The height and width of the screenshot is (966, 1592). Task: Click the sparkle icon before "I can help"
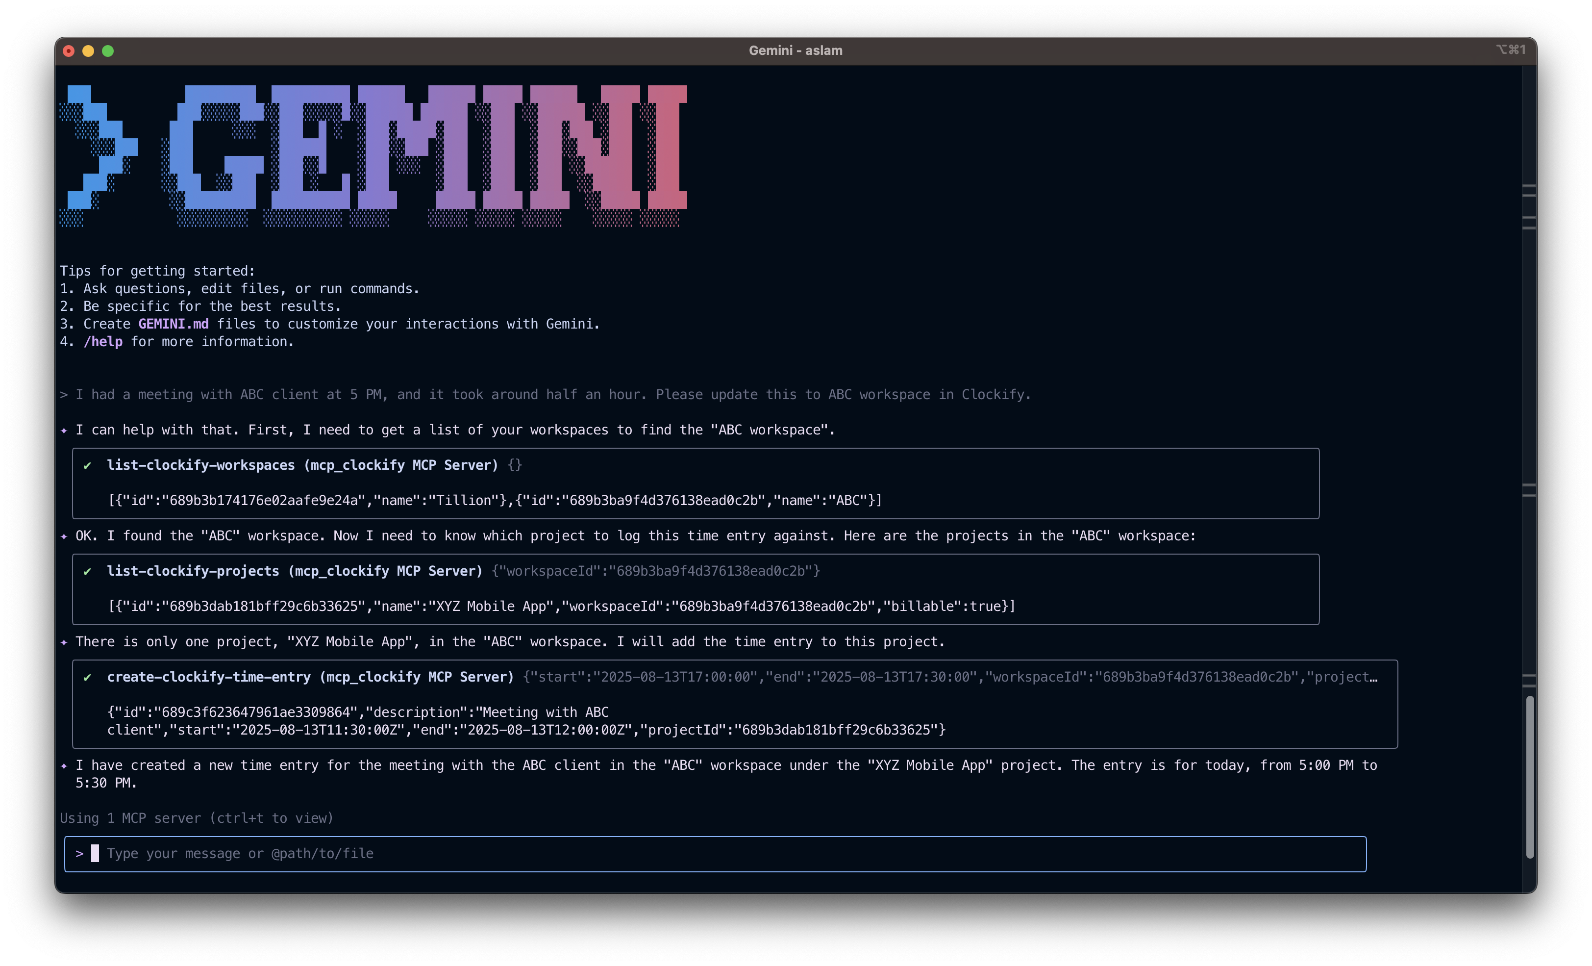point(64,431)
